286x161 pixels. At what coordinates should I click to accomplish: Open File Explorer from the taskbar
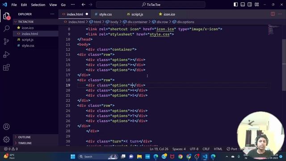pyautogui.click(x=139, y=157)
